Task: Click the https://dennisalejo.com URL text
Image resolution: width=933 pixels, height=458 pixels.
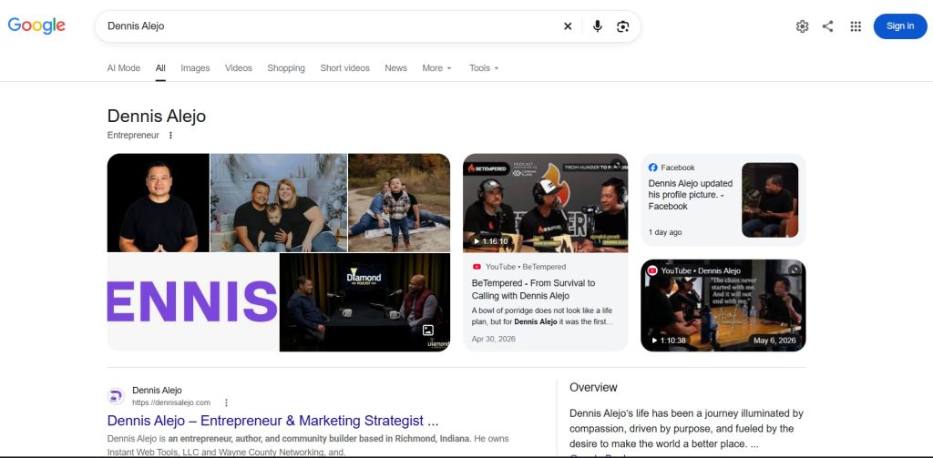Action: (x=171, y=402)
